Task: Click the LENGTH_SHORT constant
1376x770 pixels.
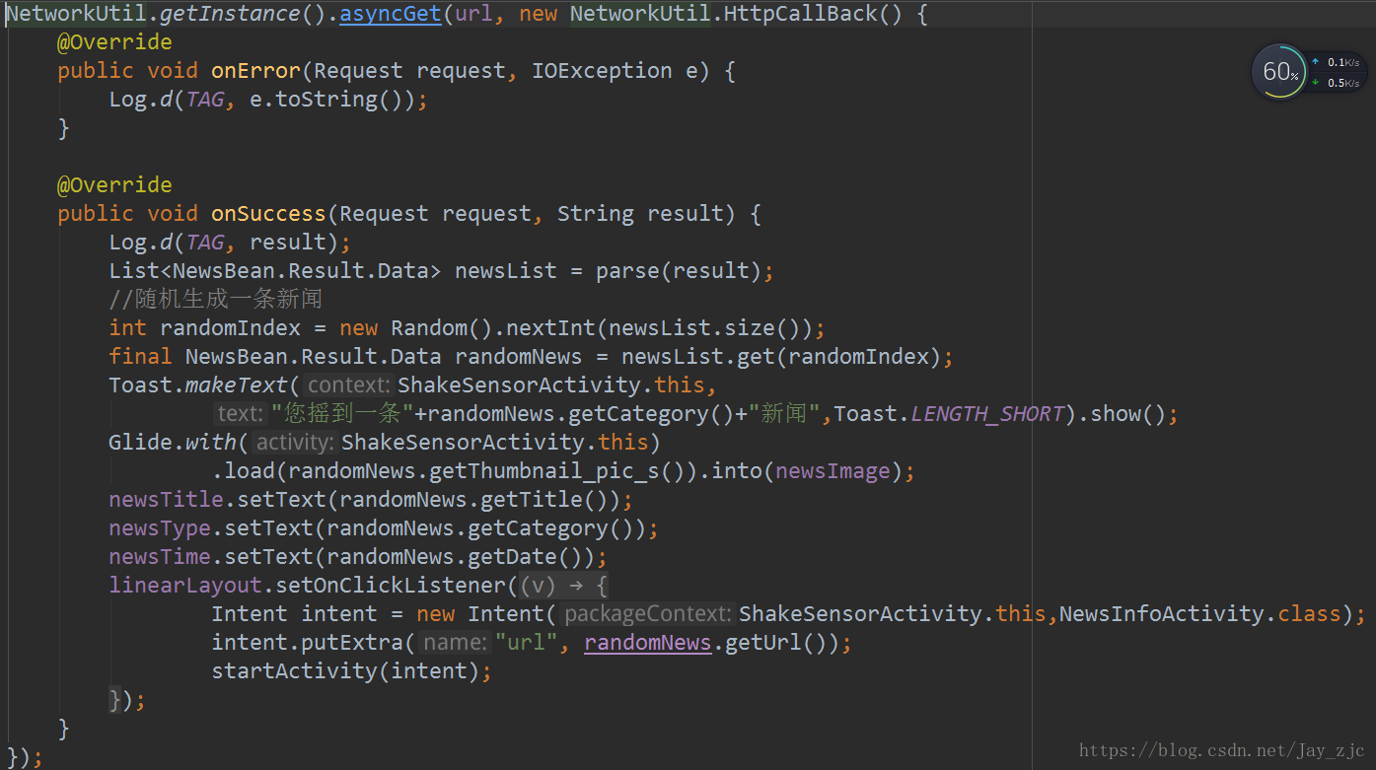Action: pyautogui.click(x=987, y=414)
